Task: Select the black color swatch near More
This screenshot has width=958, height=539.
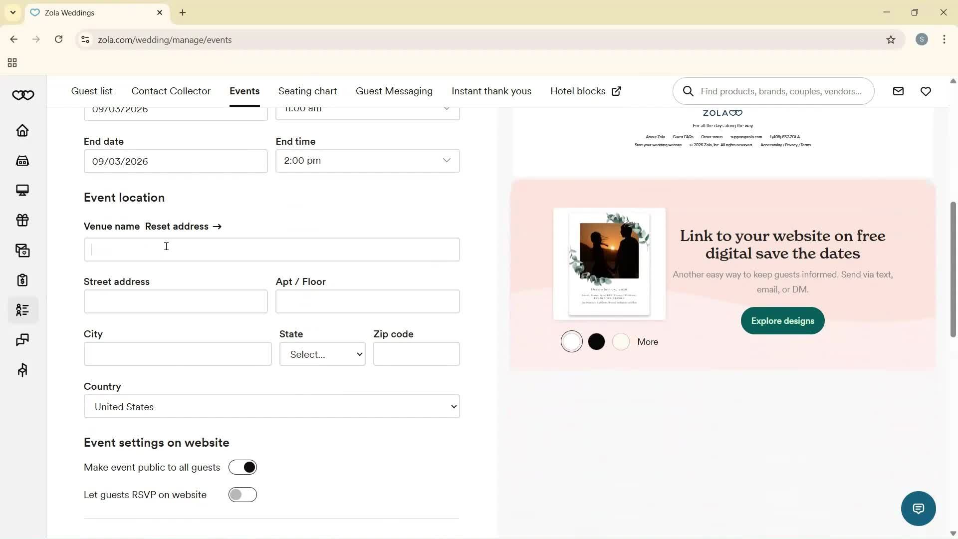Action: [x=596, y=341]
